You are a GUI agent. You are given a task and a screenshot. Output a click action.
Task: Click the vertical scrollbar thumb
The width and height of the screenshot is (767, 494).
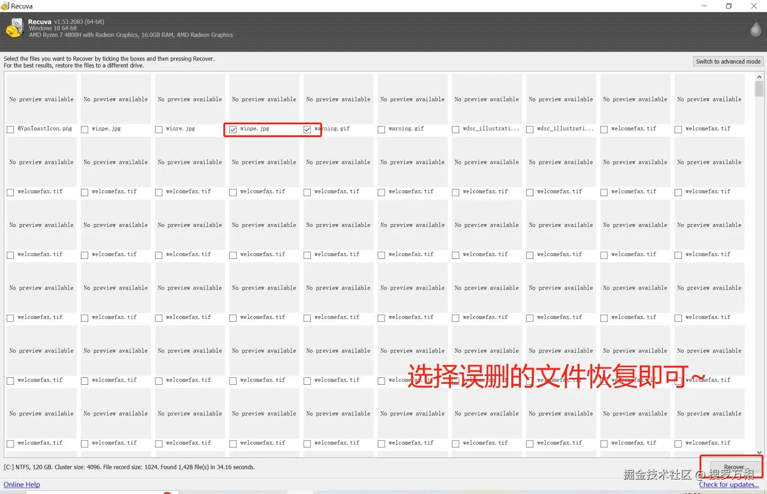tap(759, 89)
